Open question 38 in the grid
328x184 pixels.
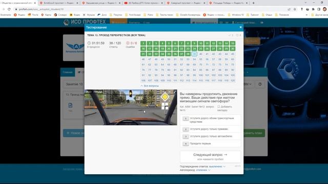188,54
